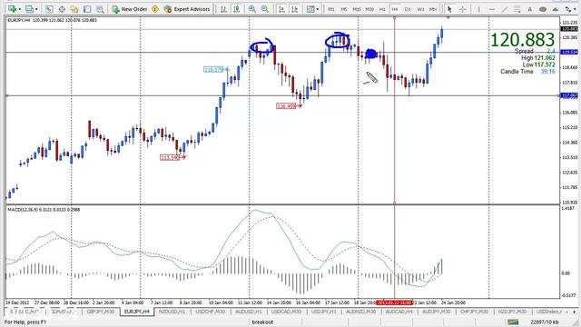
Task: Open the New Chart tool
Action: [12, 9]
